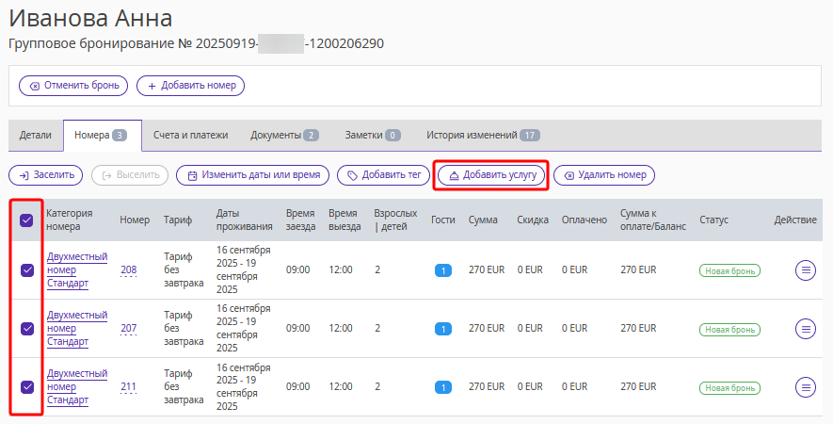Open Двухместный номер Стандарт link for room 208
833x424 pixels.
pos(77,269)
